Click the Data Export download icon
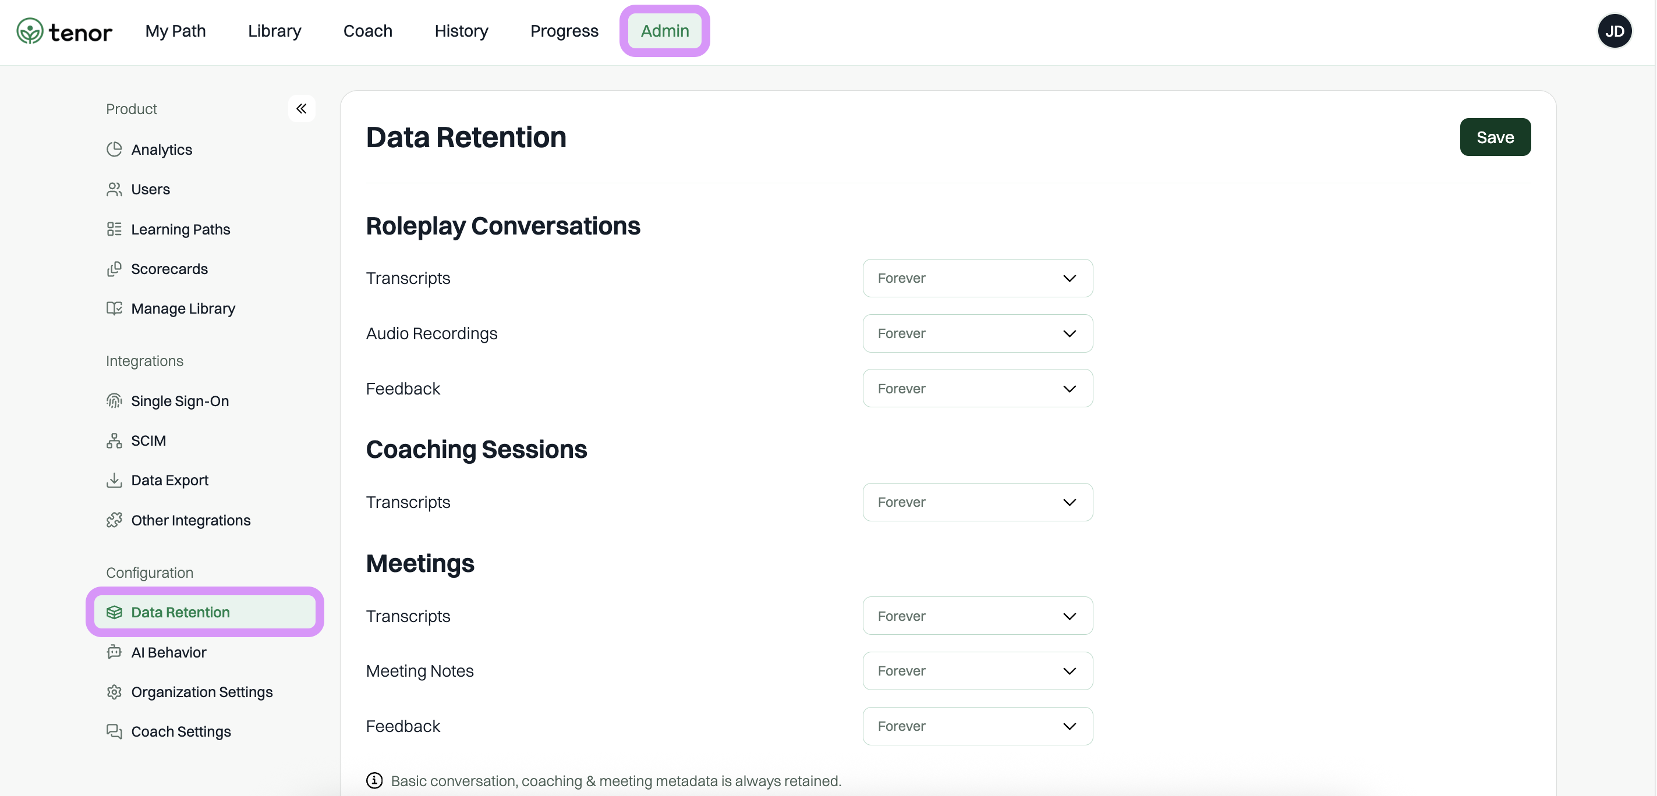 pyautogui.click(x=114, y=480)
